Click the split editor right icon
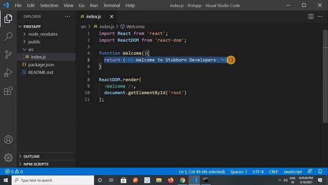This screenshot has width=328, height=185. pos(311,16)
